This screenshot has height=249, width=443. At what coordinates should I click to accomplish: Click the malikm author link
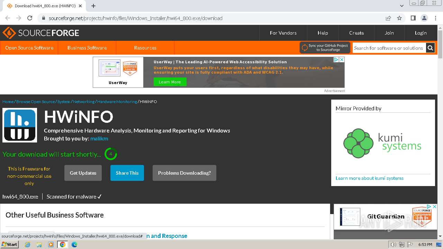pos(99,138)
